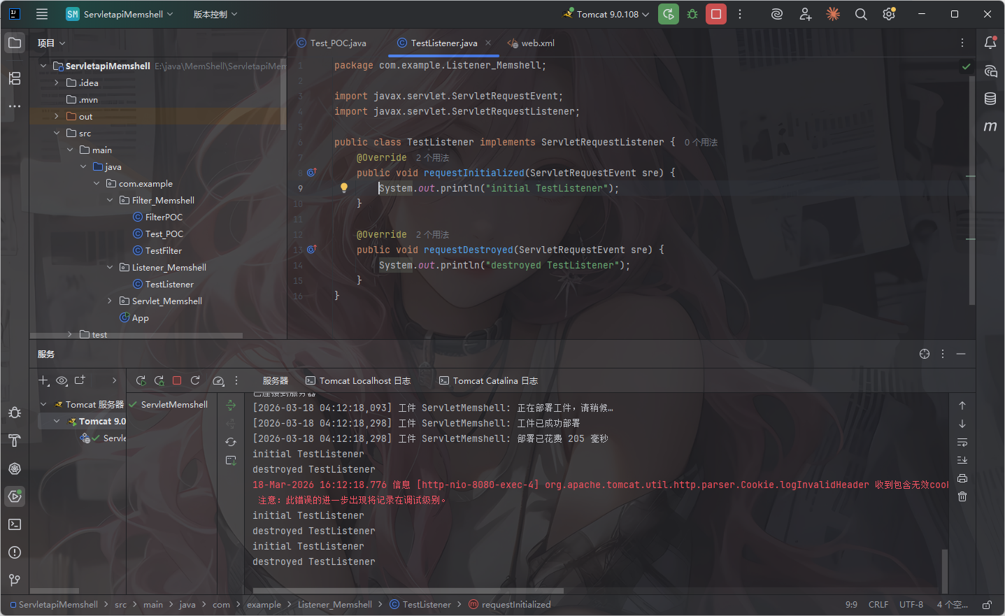The height and width of the screenshot is (616, 1005).
Task: Open the Database tool window
Action: 990,99
